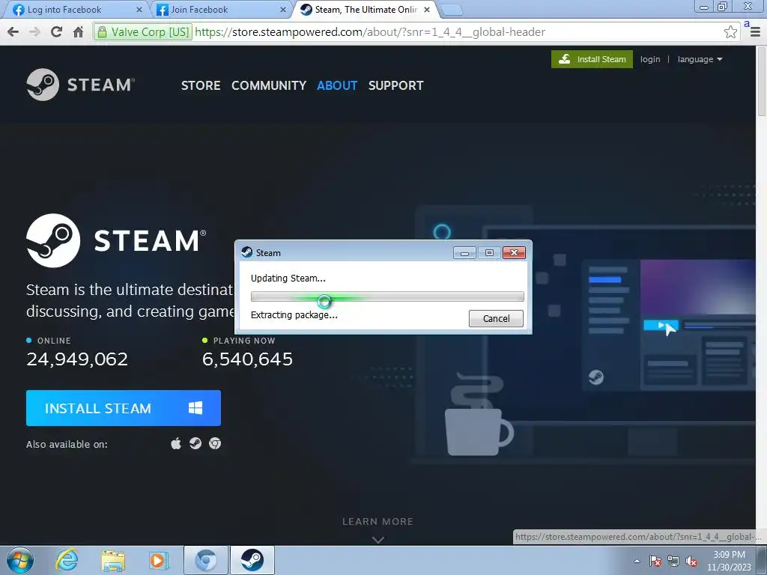Open Windows Explorer from the taskbar
The image size is (767, 575).
(x=113, y=560)
